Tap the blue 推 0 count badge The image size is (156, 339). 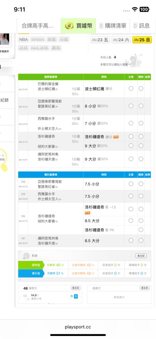(x=76, y=296)
